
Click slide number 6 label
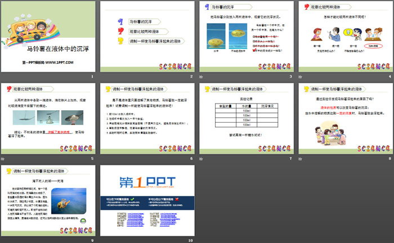tap(191, 159)
